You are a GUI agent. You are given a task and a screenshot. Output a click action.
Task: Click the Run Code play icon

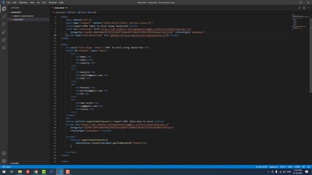click(x=299, y=8)
